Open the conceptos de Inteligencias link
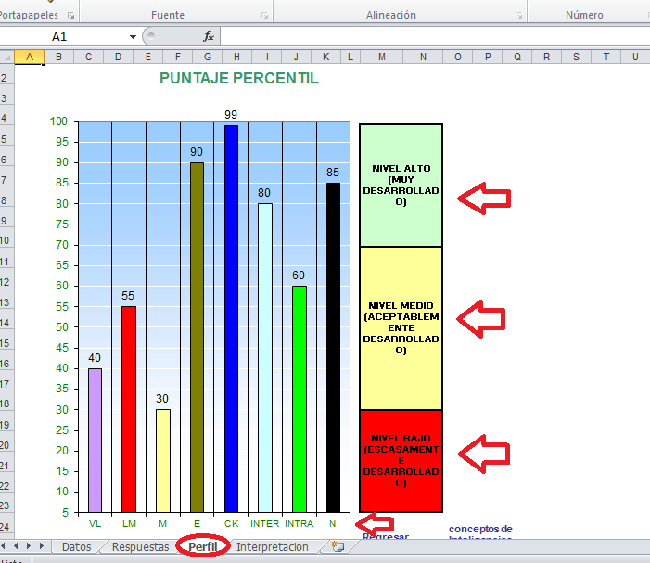Screen dimensions: 650x563 tap(480, 532)
